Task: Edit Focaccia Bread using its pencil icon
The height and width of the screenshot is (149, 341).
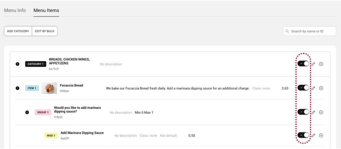Action: 313,88
